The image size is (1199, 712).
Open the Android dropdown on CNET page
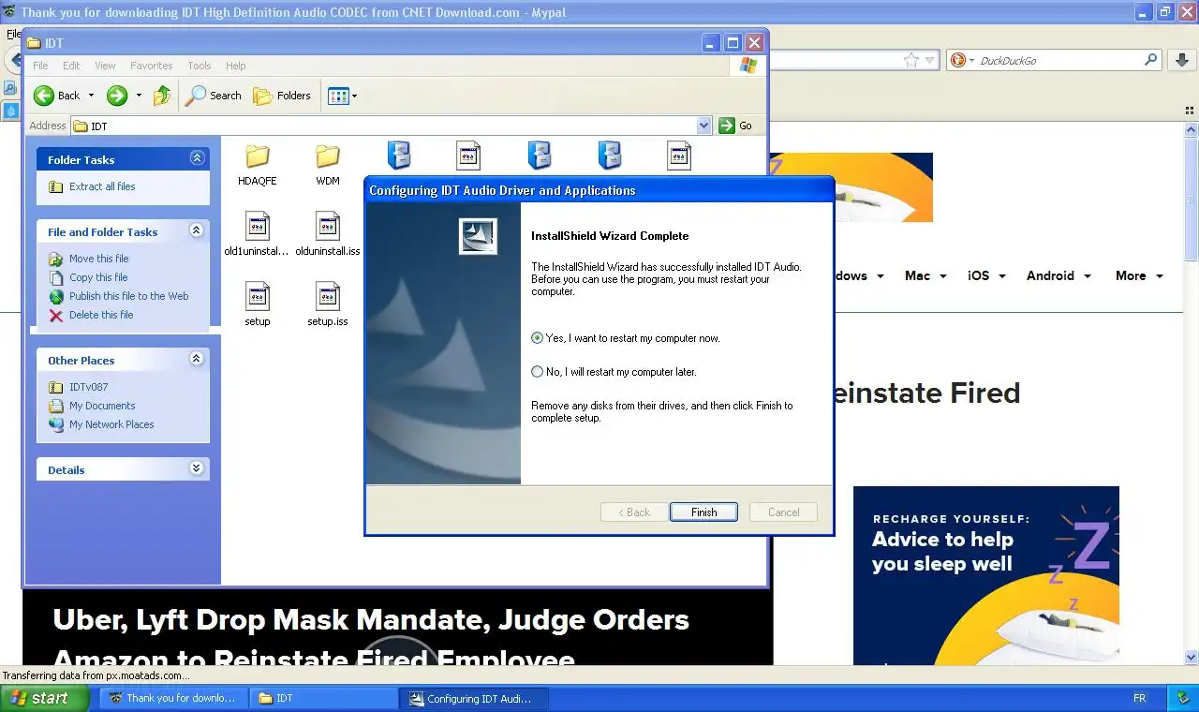coord(1058,275)
